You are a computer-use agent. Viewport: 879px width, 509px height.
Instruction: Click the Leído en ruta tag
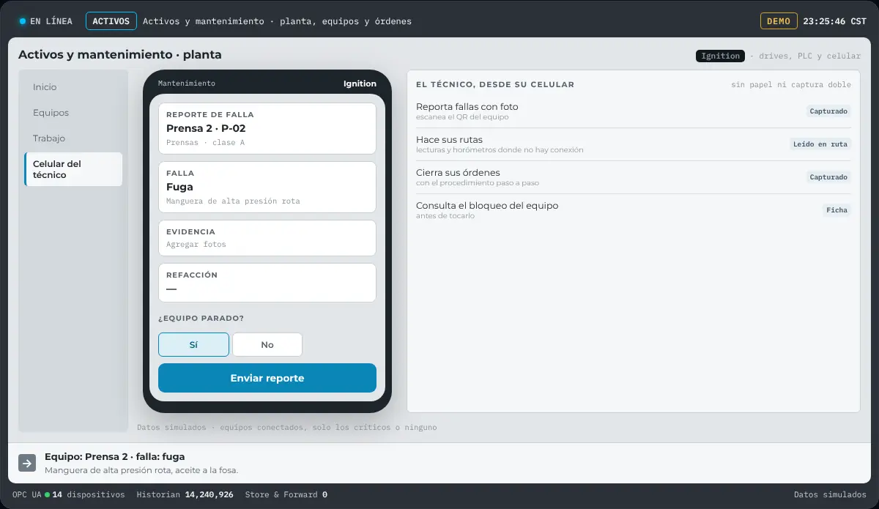coord(820,144)
